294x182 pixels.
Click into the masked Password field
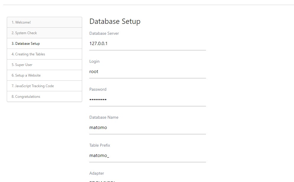(x=147, y=100)
